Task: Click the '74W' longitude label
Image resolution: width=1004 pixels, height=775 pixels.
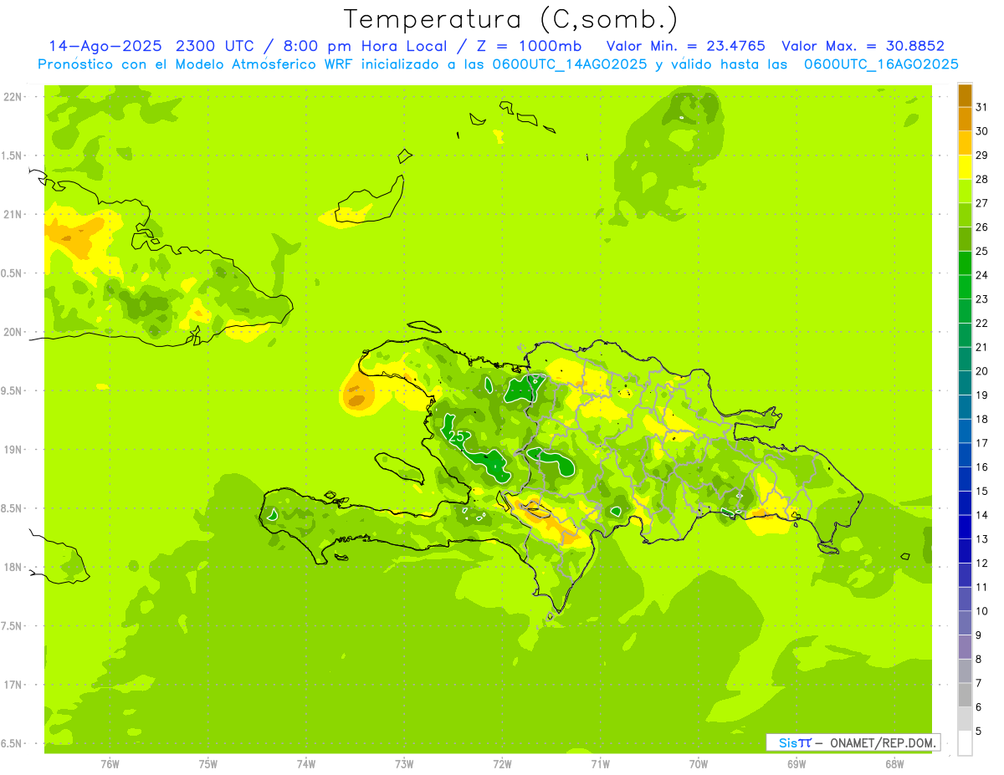Action: 306,763
